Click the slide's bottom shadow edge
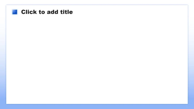Viewport: 194px width, 109px height. (97, 104)
